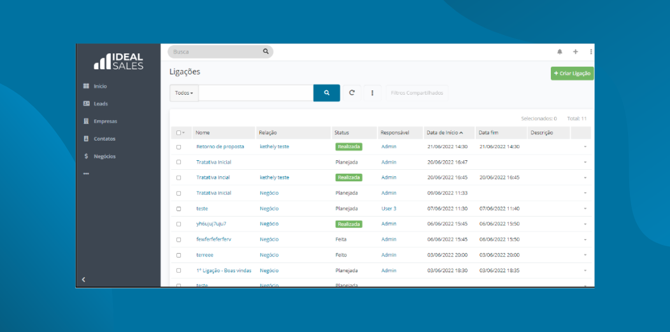Open the select-all checkbox dropdown arrow
This screenshot has height=332, width=670.
click(x=183, y=133)
